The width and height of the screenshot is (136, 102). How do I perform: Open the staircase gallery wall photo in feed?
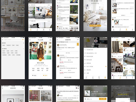tap(117, 65)
